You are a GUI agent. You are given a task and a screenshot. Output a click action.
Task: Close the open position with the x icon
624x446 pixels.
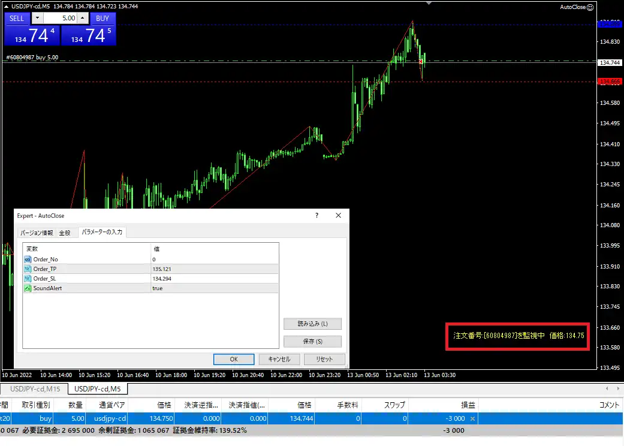point(472,418)
